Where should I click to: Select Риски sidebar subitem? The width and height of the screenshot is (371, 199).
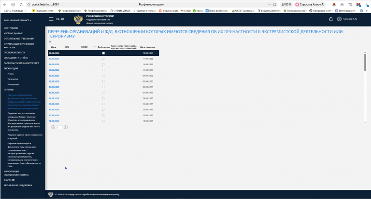(11, 74)
